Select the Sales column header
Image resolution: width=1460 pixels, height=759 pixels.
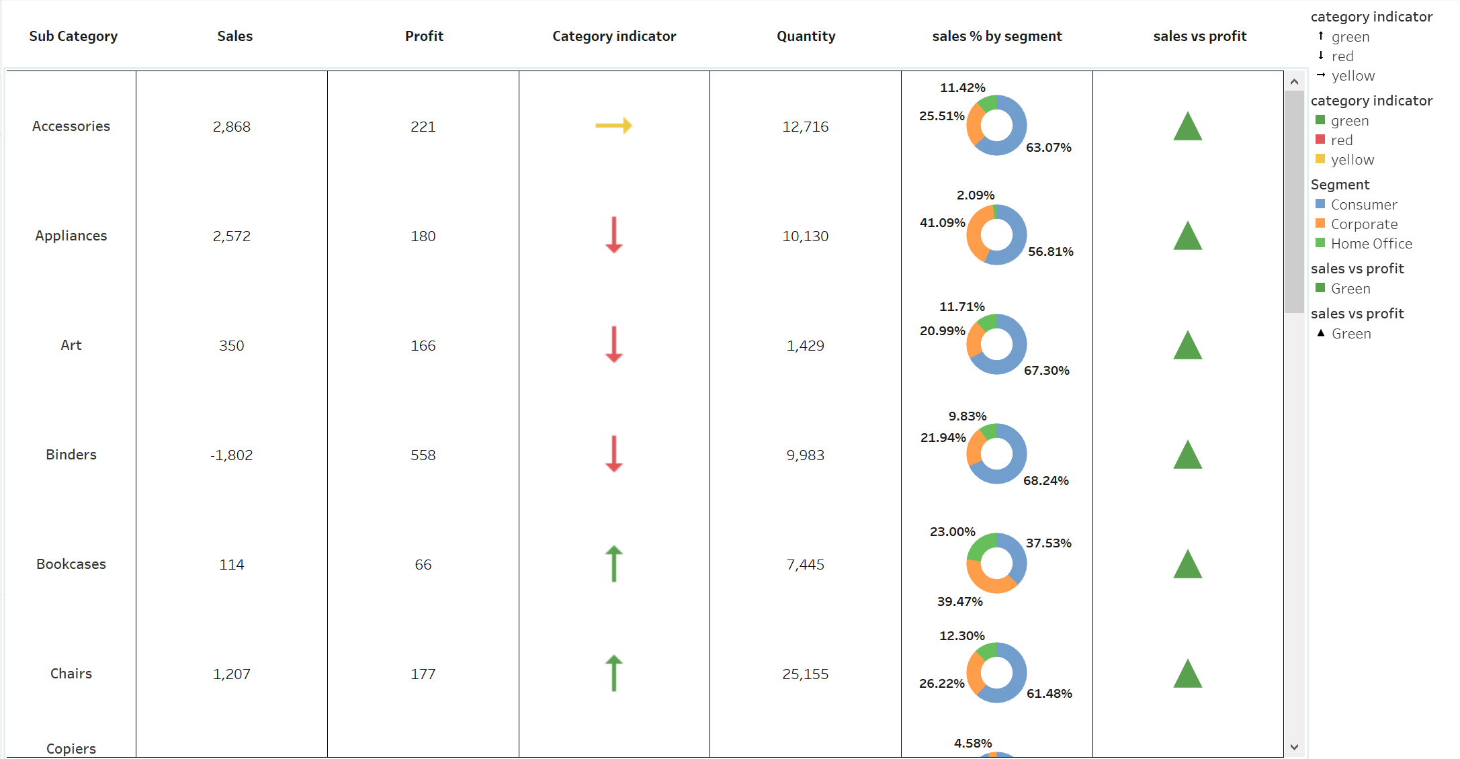tap(234, 36)
